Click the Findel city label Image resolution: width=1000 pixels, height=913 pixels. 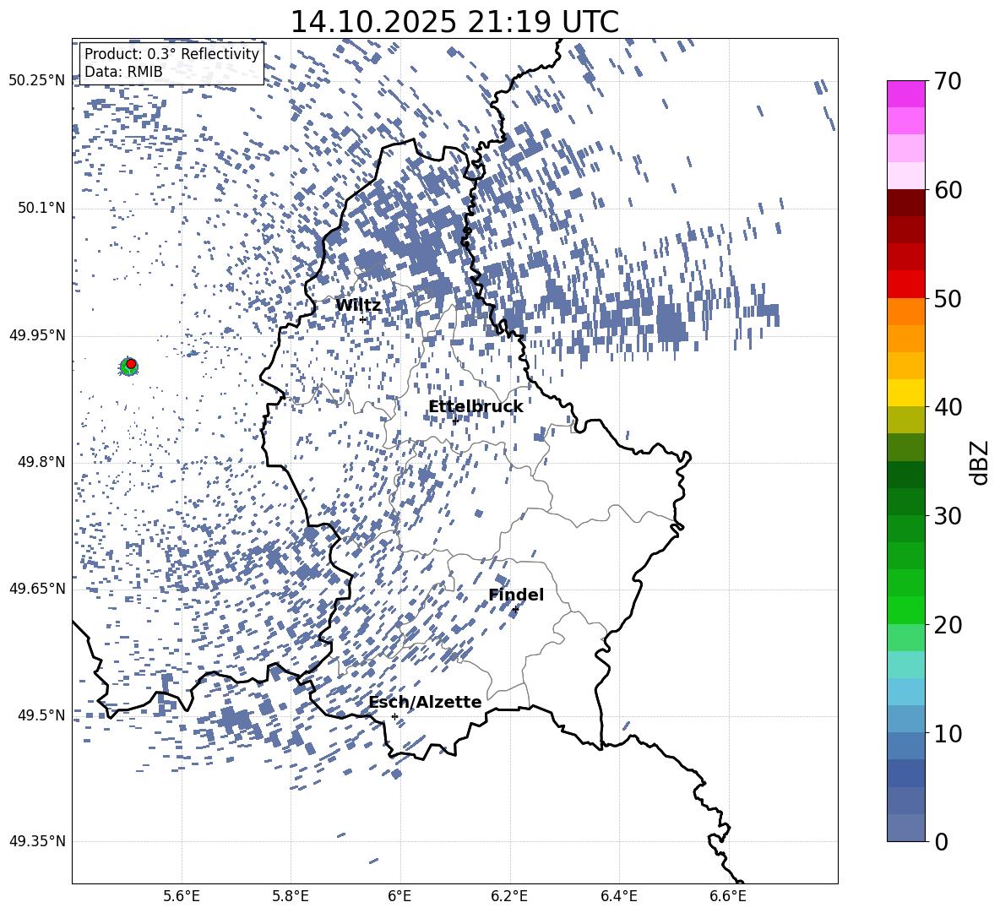pyautogui.click(x=516, y=595)
